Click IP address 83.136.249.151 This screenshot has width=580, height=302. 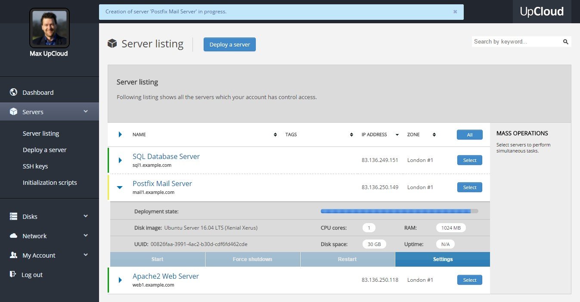click(x=380, y=160)
